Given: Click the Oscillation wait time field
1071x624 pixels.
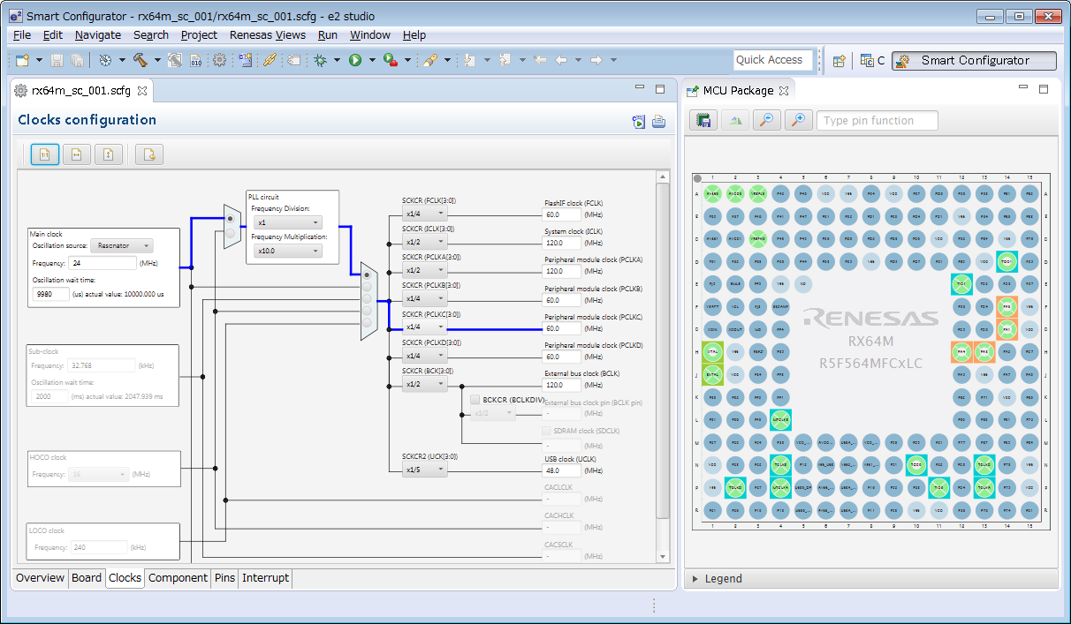Looking at the screenshot, I should (51, 294).
